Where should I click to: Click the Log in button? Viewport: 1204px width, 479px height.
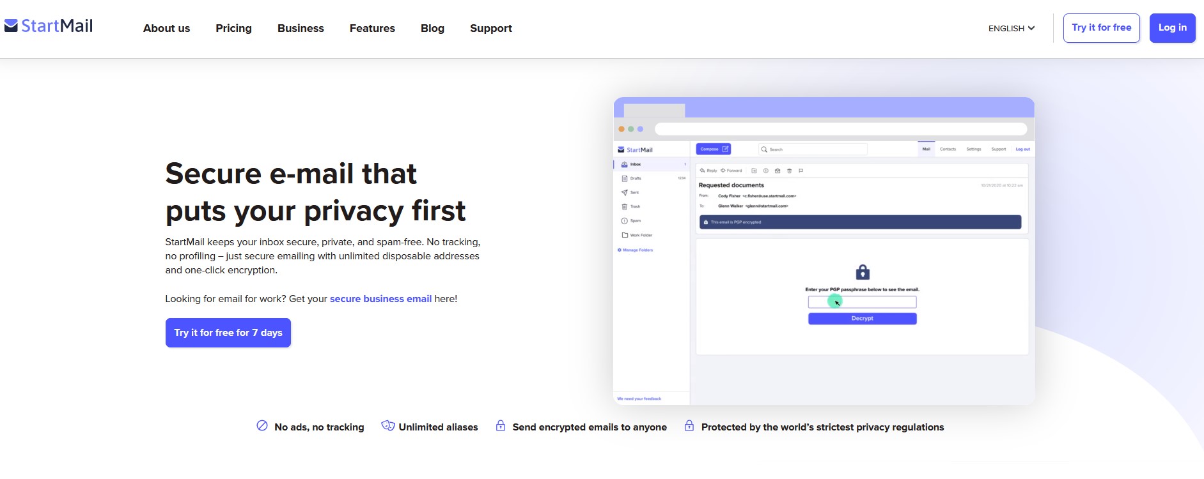click(1172, 28)
